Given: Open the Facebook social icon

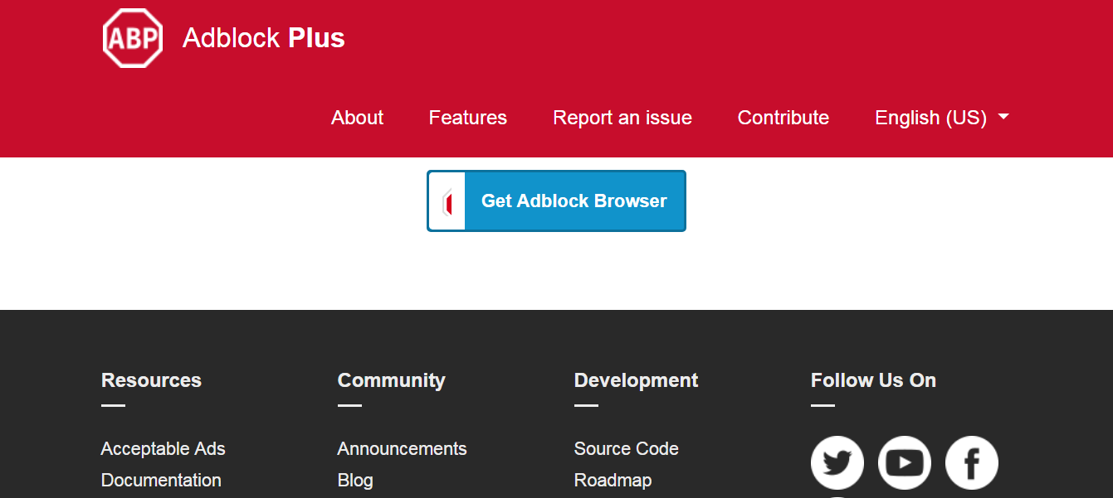Looking at the screenshot, I should [972, 462].
